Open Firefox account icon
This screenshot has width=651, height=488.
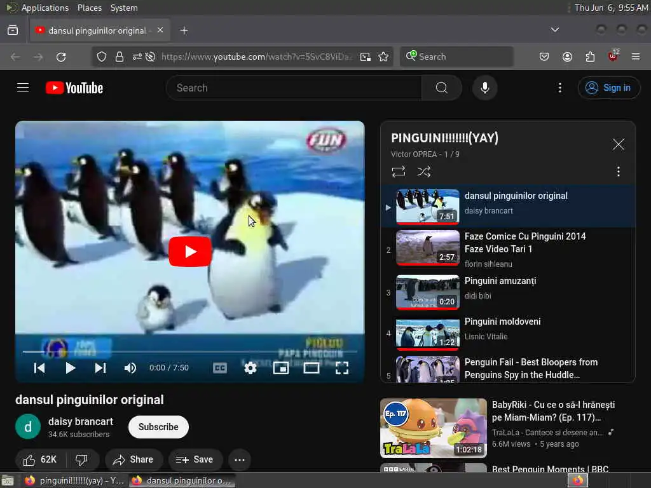pyautogui.click(x=567, y=57)
